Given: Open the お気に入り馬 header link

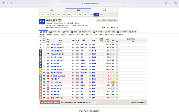Looking at the screenshot, I should (131, 39).
